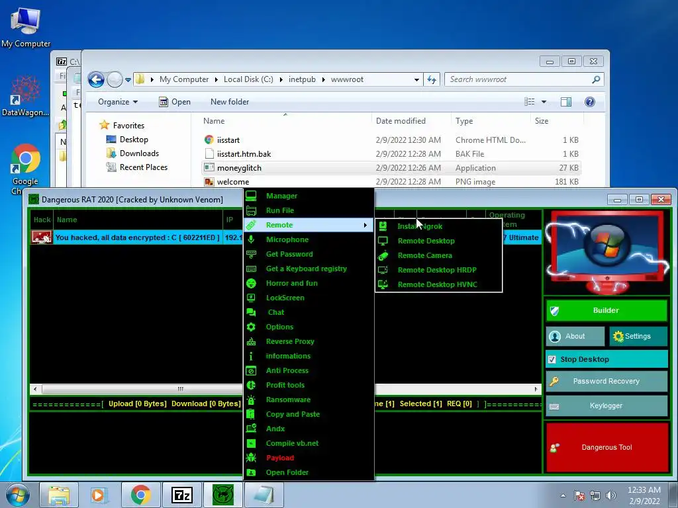Click the informations 'i' icon in menu
The height and width of the screenshot is (508, 678).
click(251, 356)
